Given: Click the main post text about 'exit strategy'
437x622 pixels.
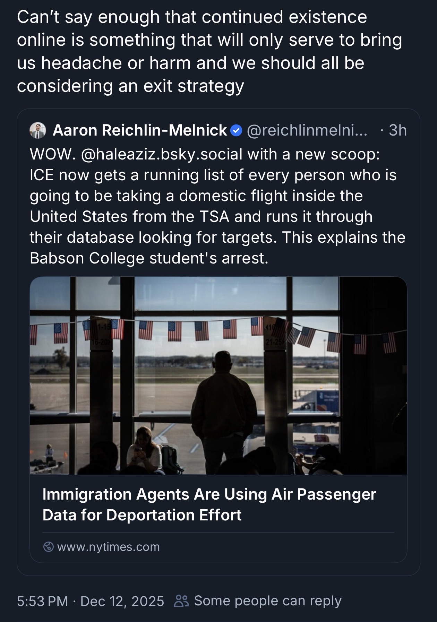Looking at the screenshot, I should click(192, 51).
